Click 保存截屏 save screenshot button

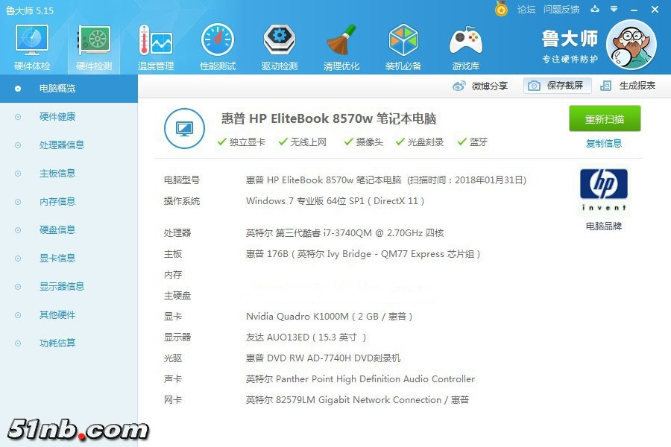[x=557, y=86]
